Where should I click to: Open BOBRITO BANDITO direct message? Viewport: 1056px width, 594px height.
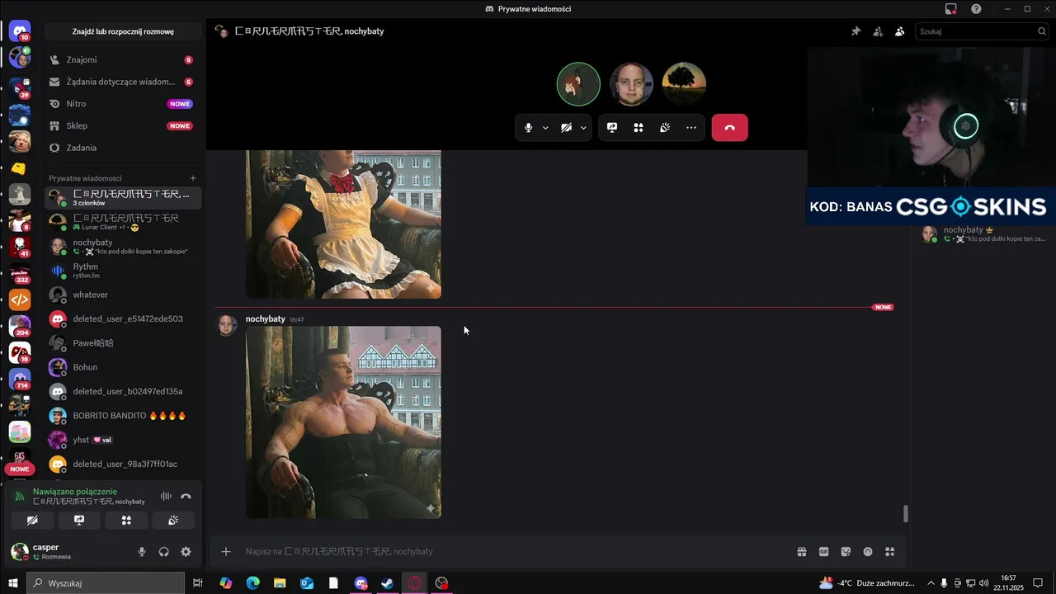point(122,416)
